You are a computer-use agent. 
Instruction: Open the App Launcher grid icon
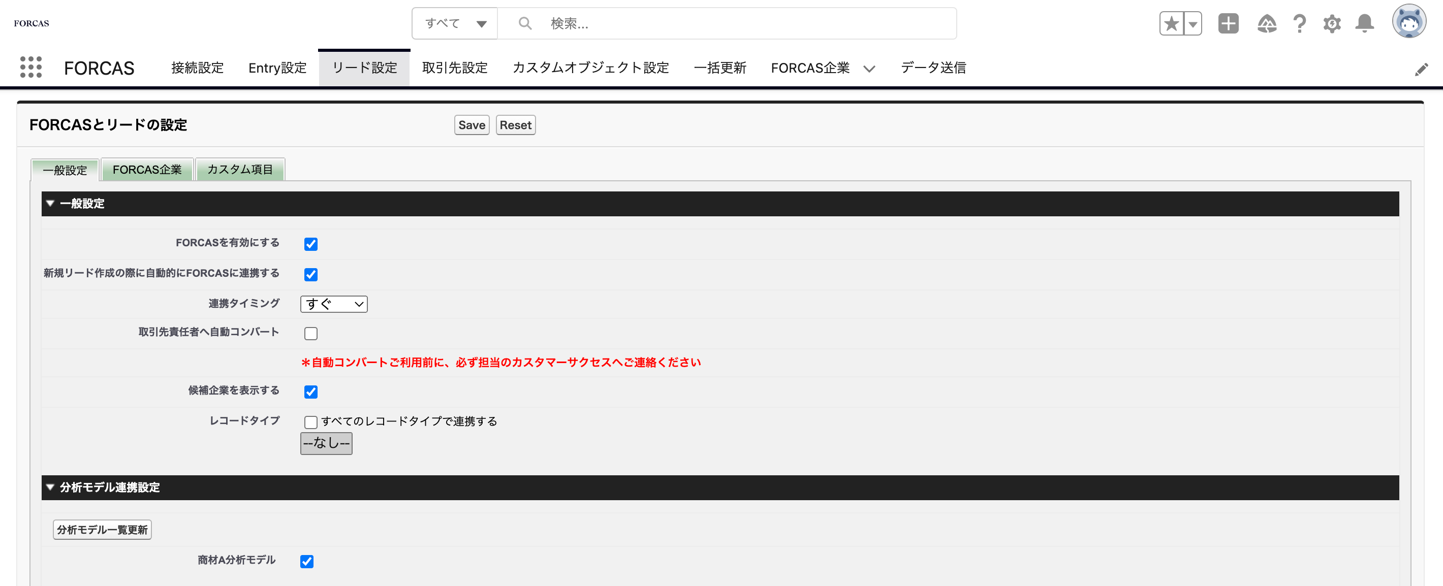click(x=31, y=67)
